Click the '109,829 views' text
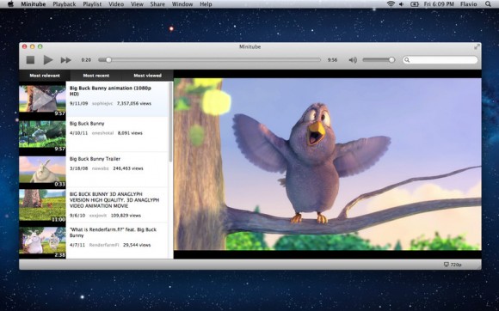Viewport: 499px width, 311px height. click(x=126, y=216)
